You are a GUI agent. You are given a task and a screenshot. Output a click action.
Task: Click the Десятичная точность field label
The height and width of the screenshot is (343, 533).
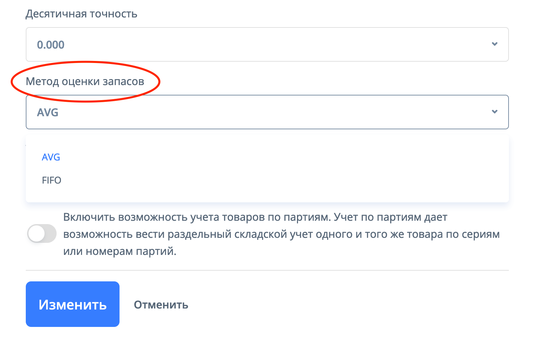[x=81, y=14]
